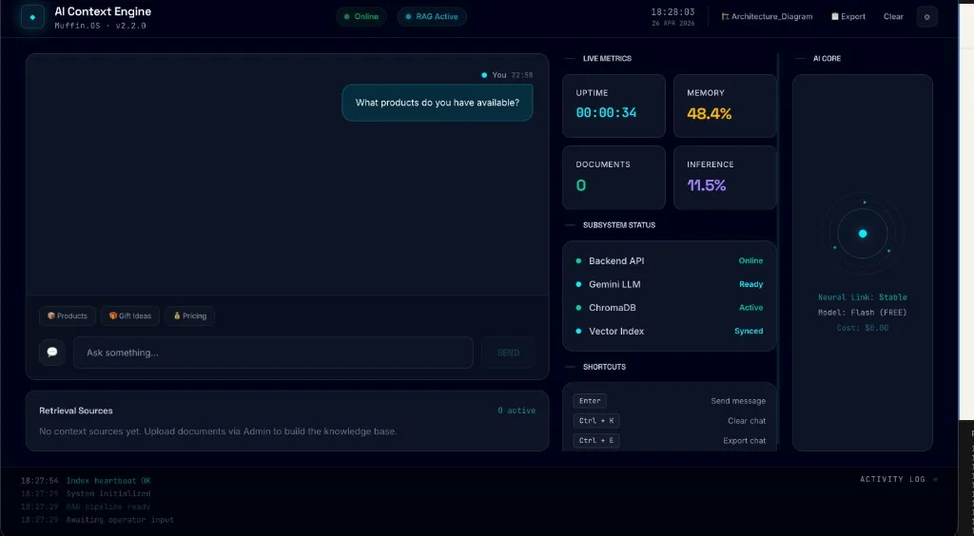Click the 'System initialized' log entry

click(108, 494)
